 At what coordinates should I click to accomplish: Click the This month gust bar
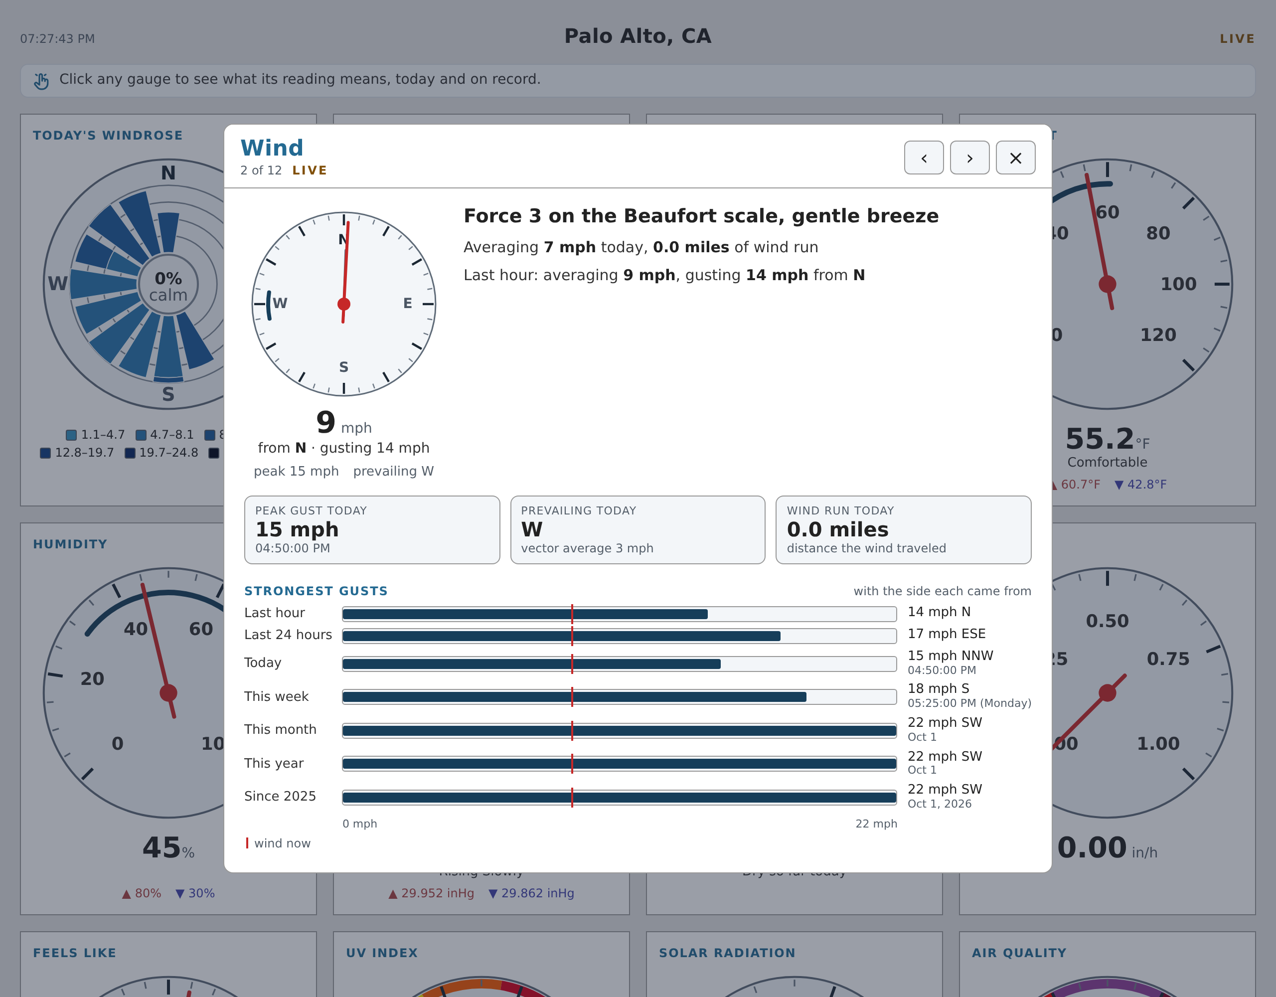pos(619,730)
